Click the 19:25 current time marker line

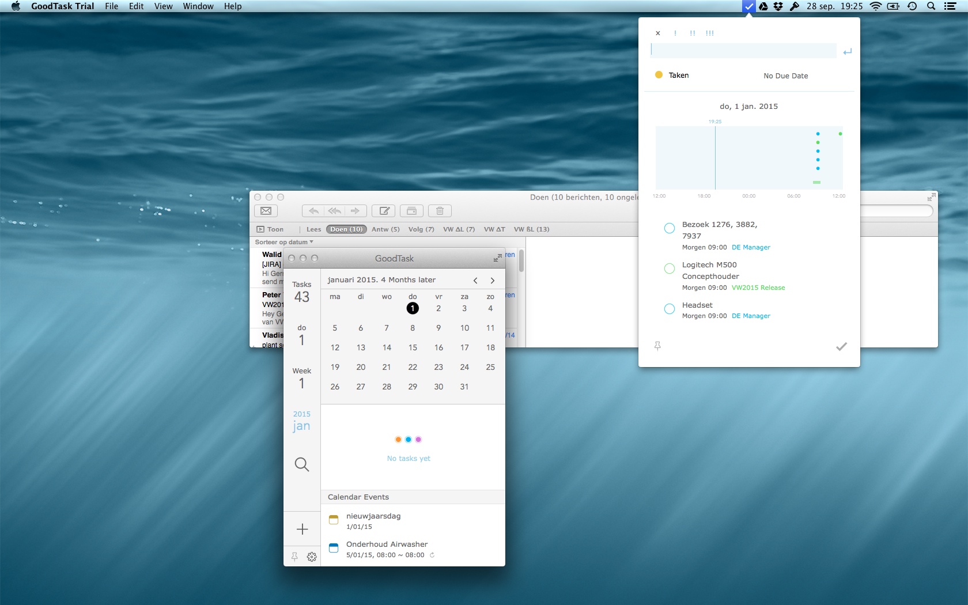715,157
